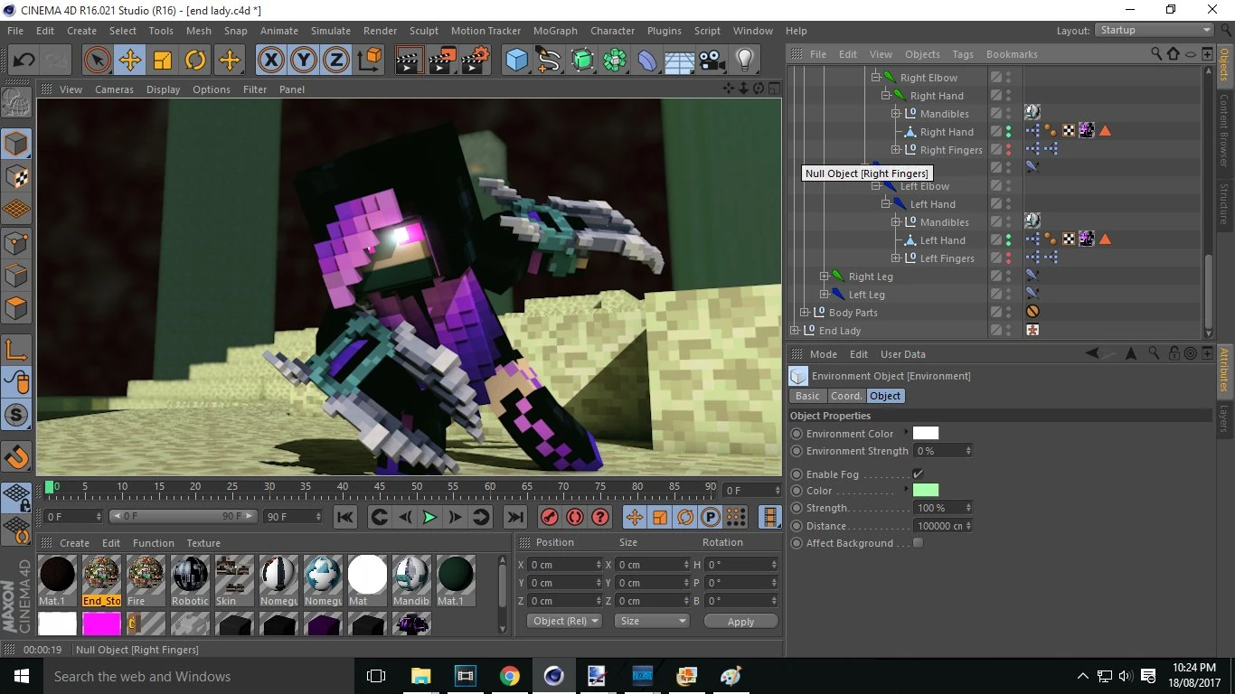The height and width of the screenshot is (694, 1235).
Task: Enable the Axis mode tool
Action: pyautogui.click(x=16, y=350)
